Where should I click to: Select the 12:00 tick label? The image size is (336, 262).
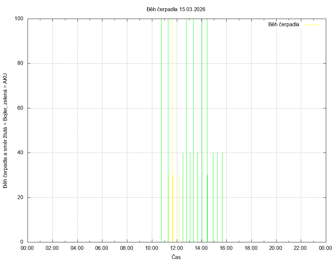click(177, 248)
